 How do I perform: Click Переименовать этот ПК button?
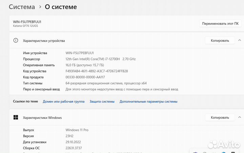tap(220, 24)
